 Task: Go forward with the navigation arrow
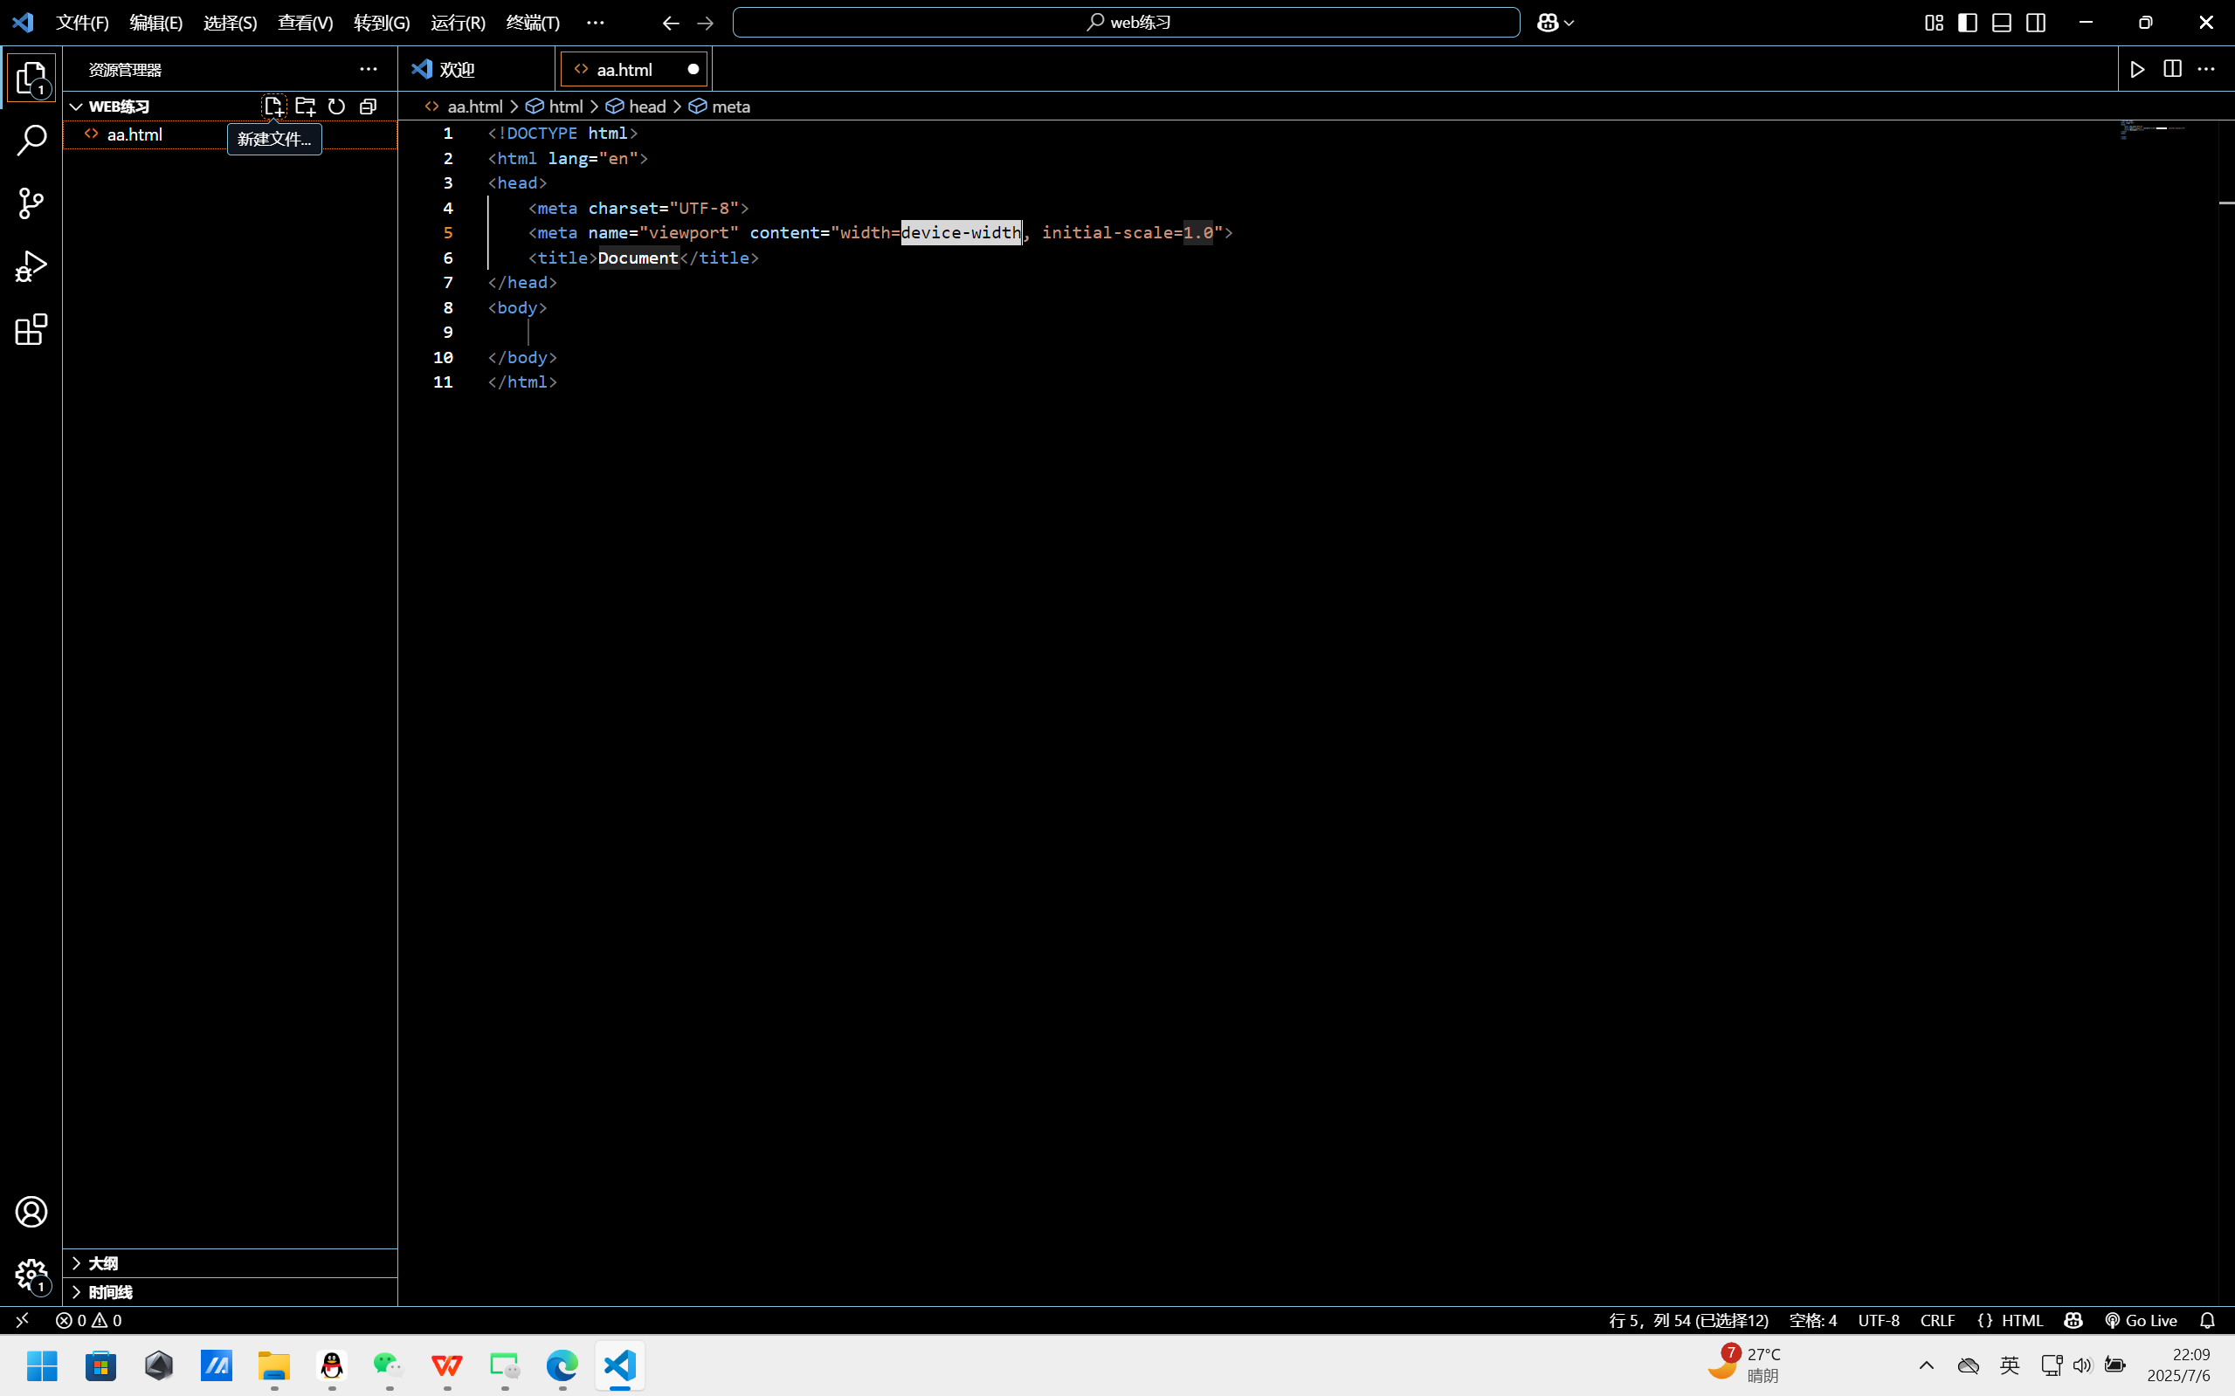[x=706, y=23]
